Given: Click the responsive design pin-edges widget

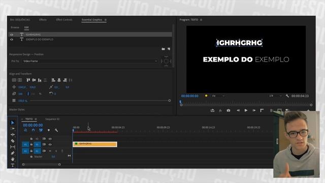Looking at the screenshot, I should (x=166, y=61).
